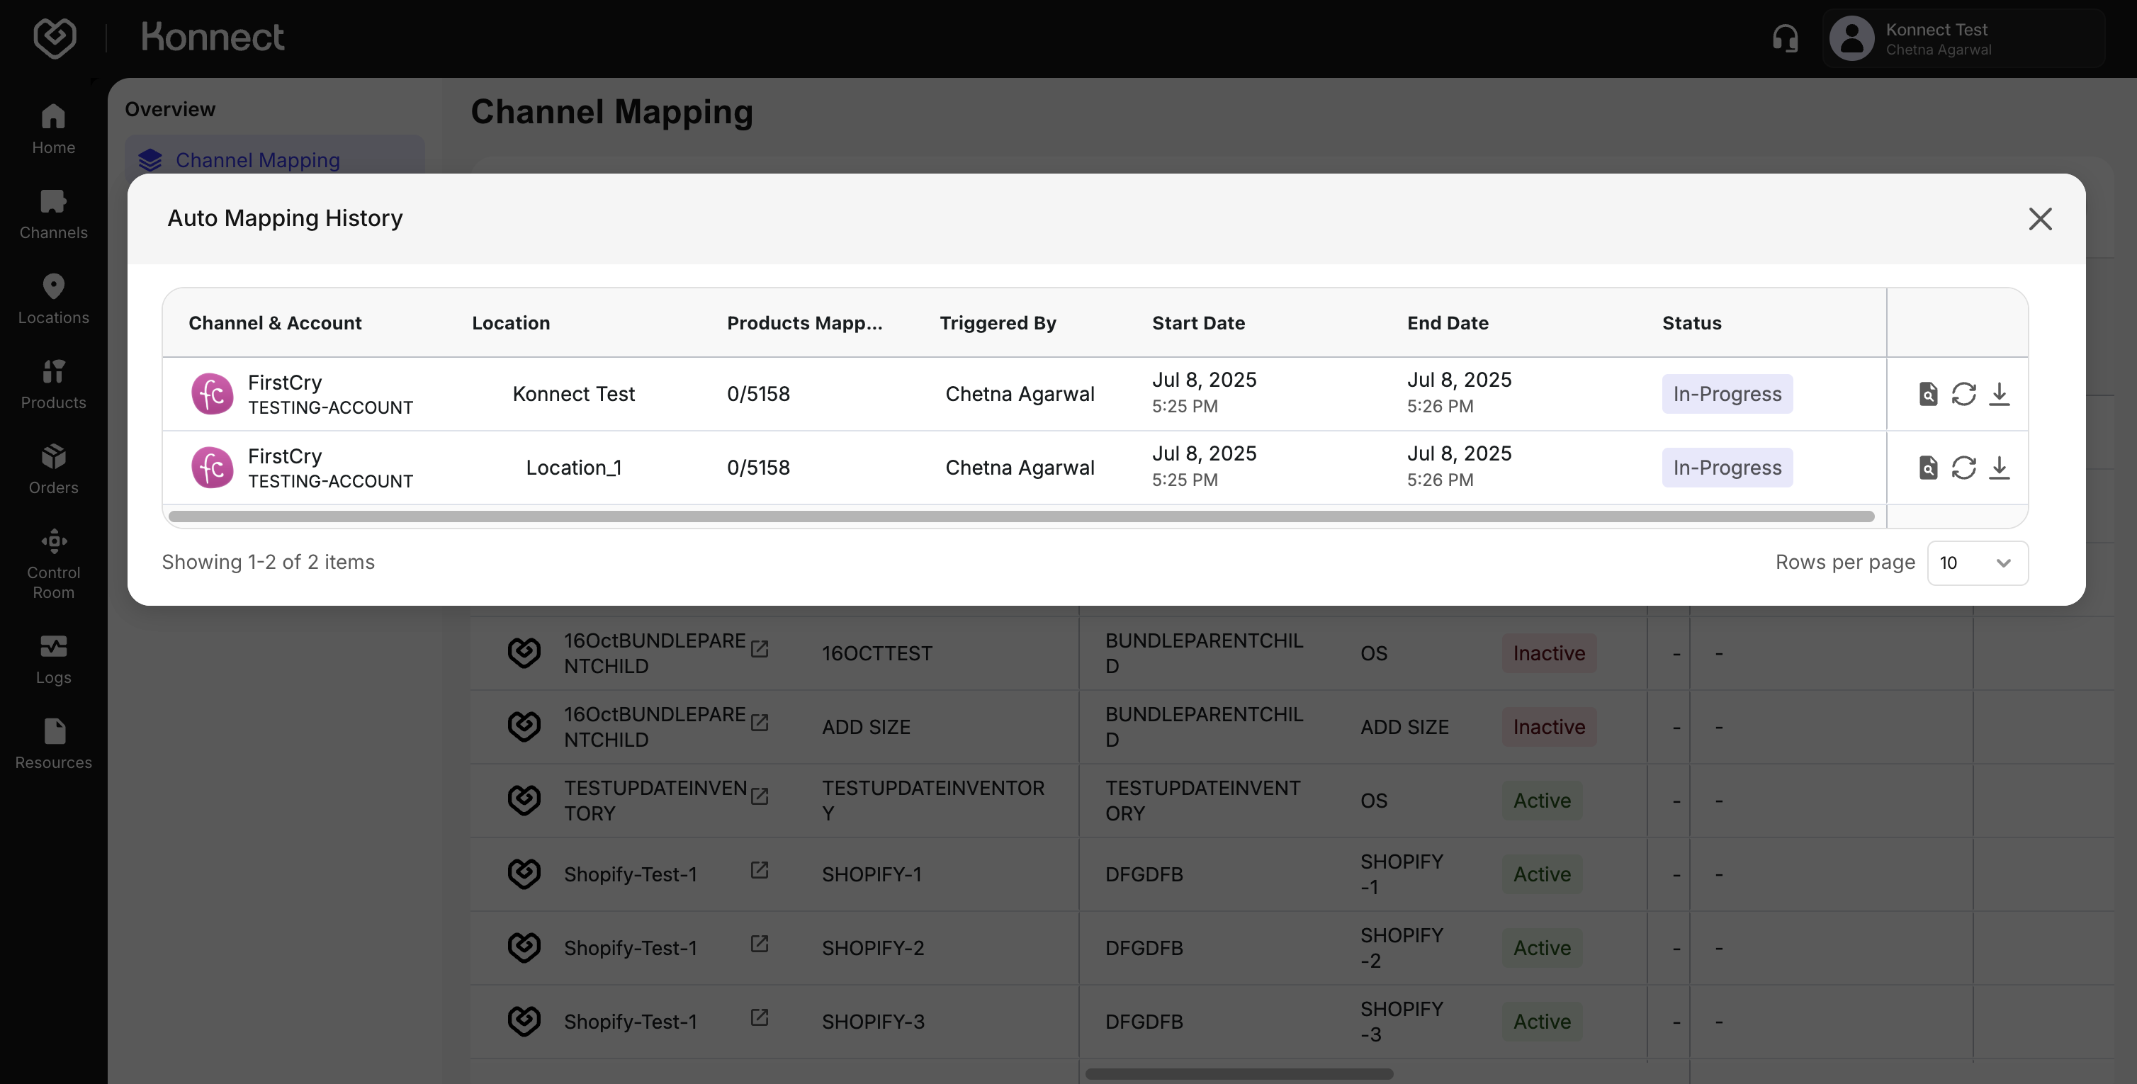Screen dimensions: 2137x1084
Task: Refresh the Location_1 mapping row
Action: click(x=1963, y=468)
